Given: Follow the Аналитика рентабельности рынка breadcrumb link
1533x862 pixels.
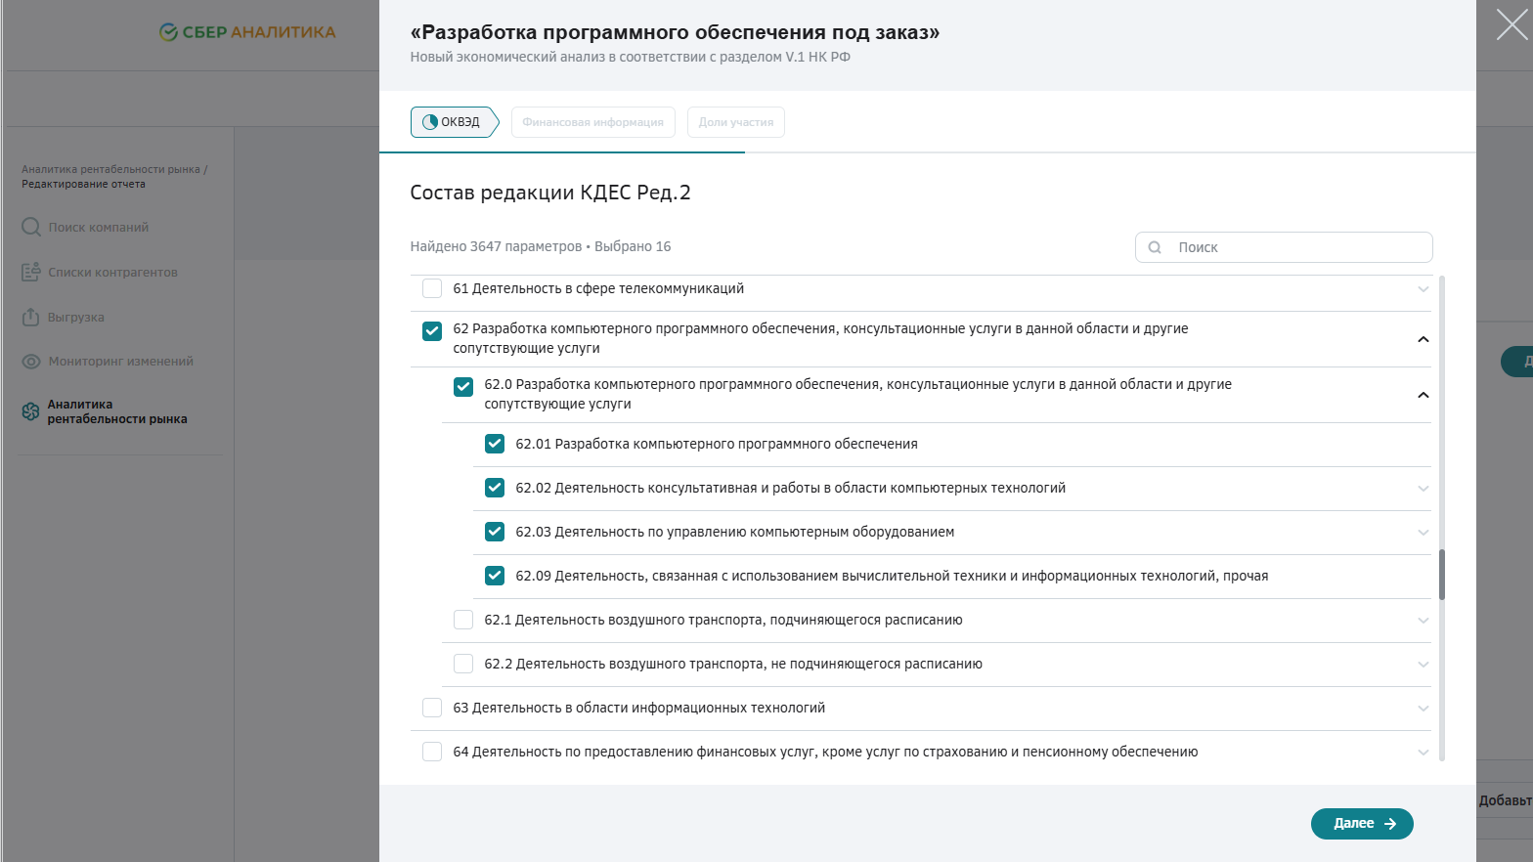Looking at the screenshot, I should [x=110, y=169].
